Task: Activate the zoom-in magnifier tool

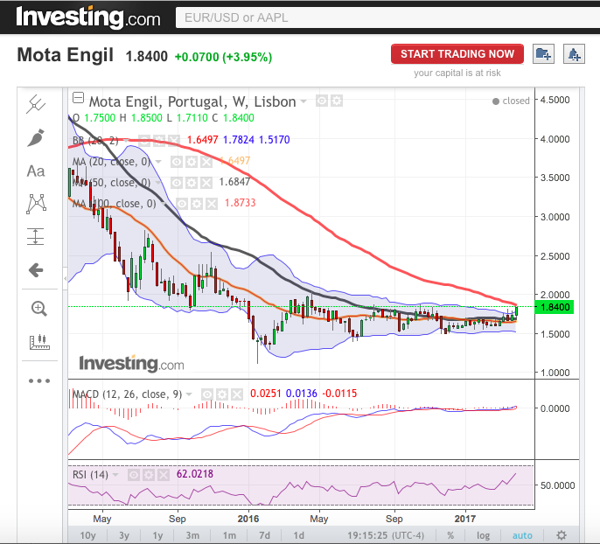Action: 38,309
